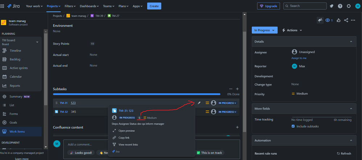
Task: Open the Projects menu
Action: pyautogui.click(x=54, y=6)
